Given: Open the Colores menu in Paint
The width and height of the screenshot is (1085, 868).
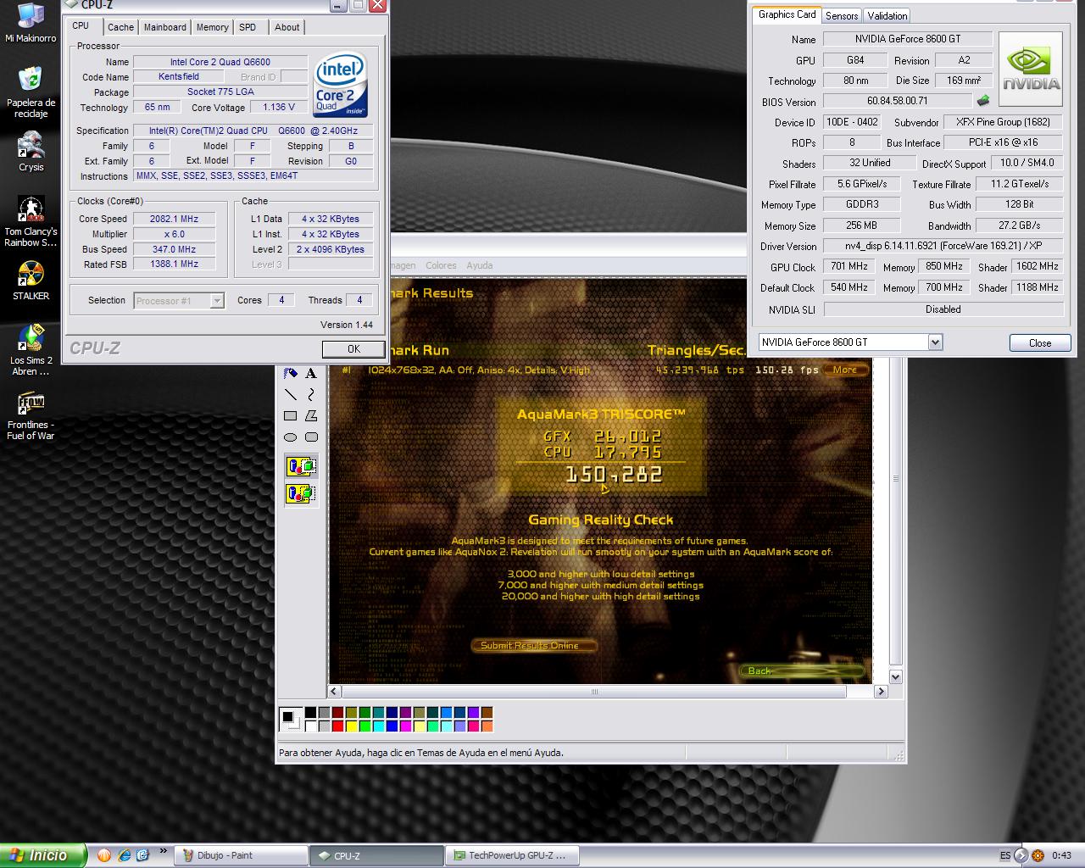Looking at the screenshot, I should click(441, 265).
